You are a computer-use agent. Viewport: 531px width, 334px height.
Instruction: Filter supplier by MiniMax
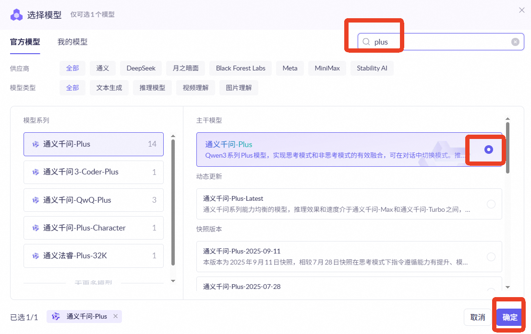(327, 69)
